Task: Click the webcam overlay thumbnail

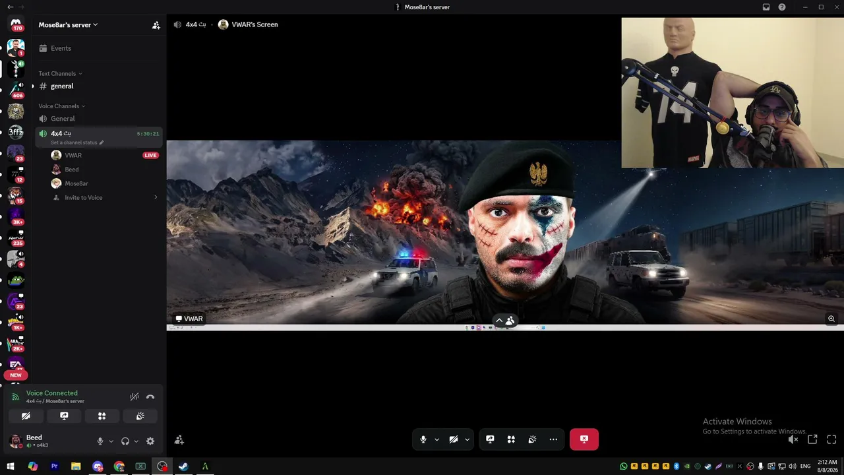Action: pyautogui.click(x=733, y=93)
